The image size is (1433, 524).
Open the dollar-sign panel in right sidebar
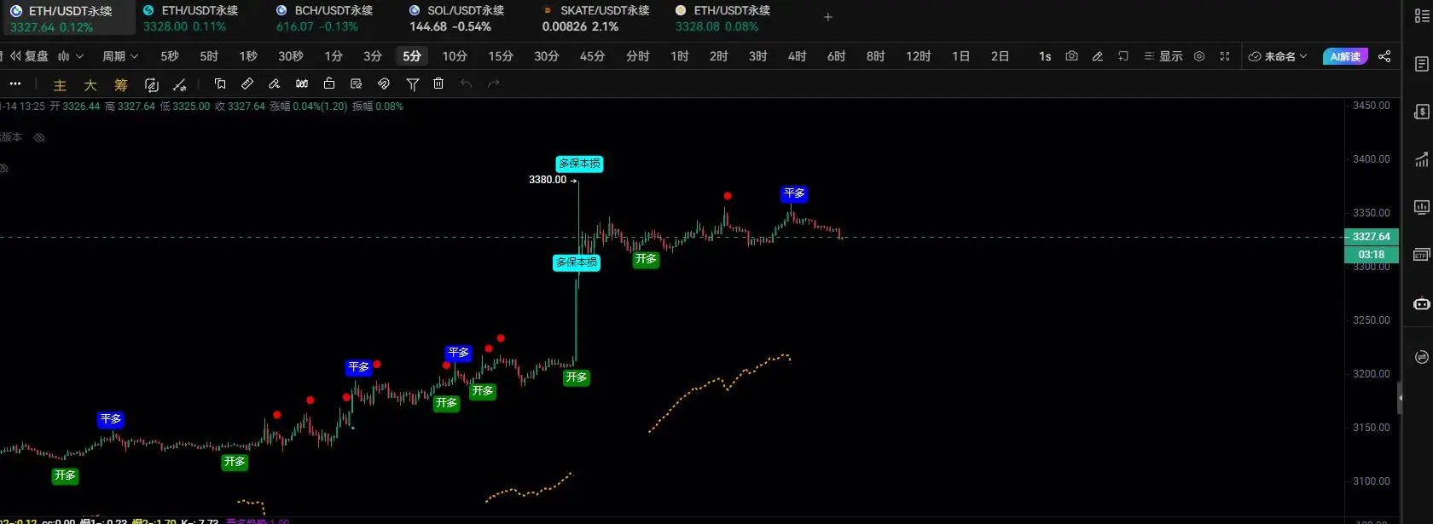coord(1422,112)
